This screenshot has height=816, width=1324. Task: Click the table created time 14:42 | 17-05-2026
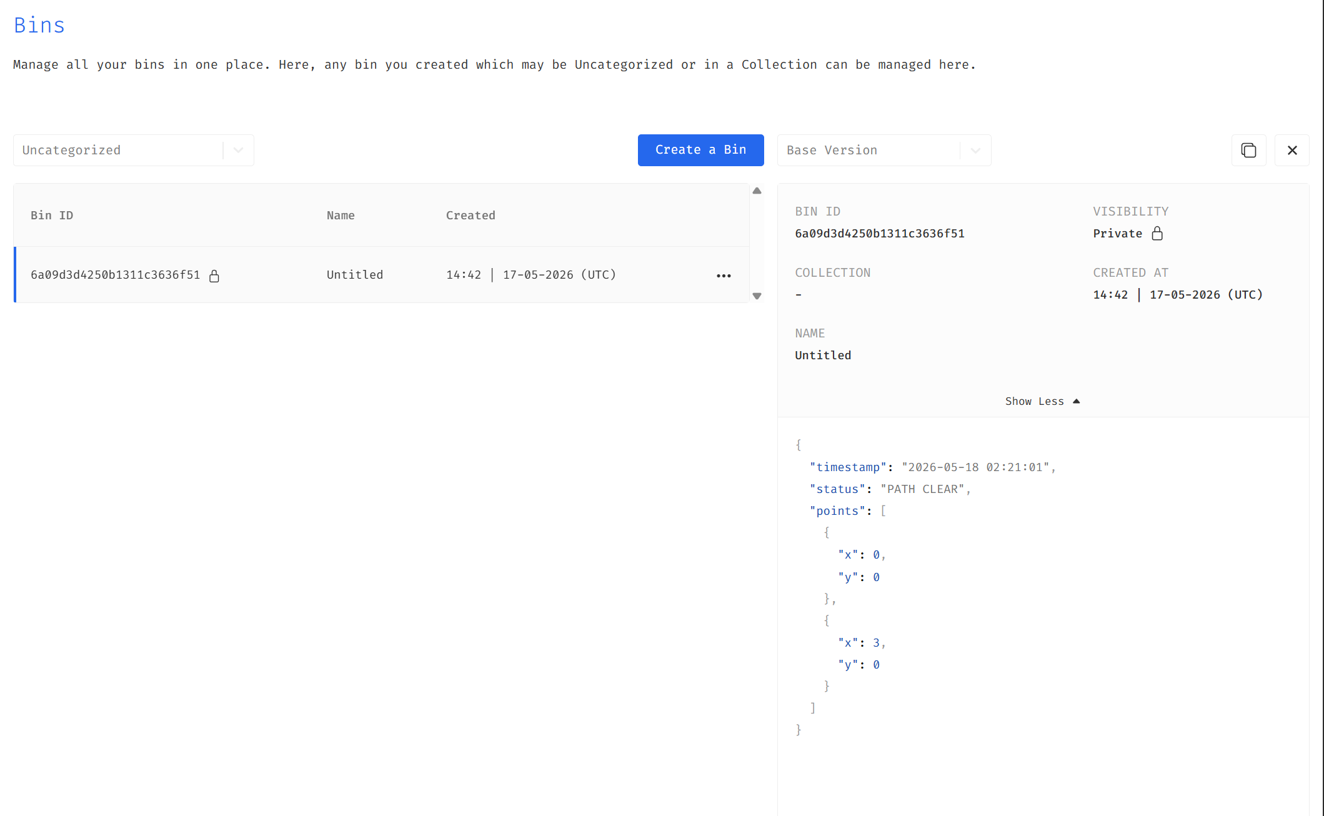(x=531, y=275)
